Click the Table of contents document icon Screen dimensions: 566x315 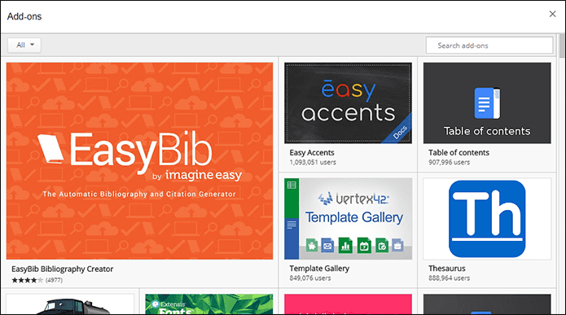point(487,103)
